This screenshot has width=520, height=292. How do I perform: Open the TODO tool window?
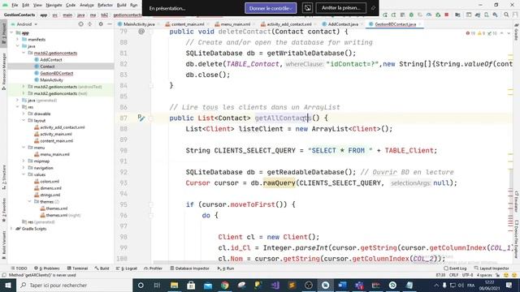19,268
